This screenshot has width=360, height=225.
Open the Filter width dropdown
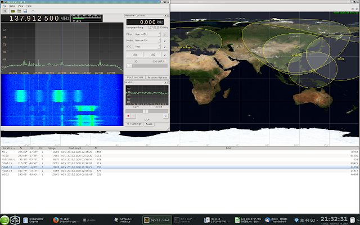[x=147, y=34]
